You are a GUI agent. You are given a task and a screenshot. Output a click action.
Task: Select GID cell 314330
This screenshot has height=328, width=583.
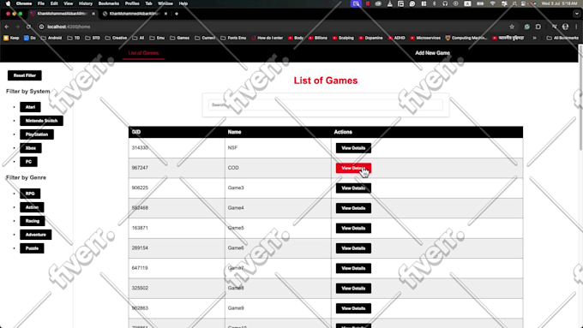click(x=177, y=148)
